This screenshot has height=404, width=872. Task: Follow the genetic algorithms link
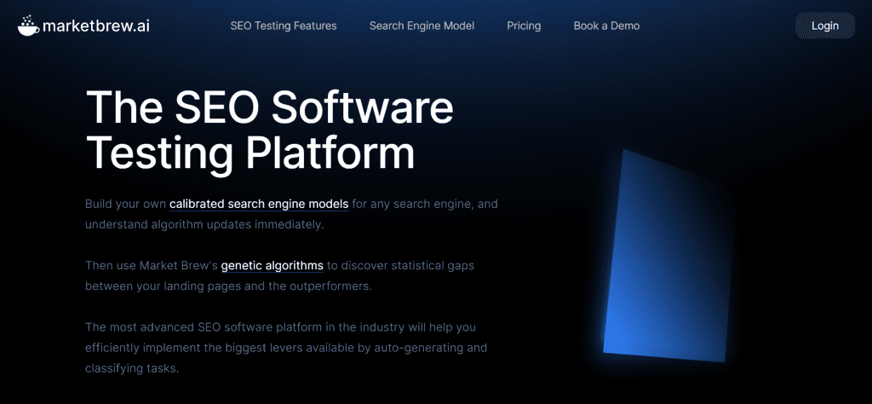272,265
